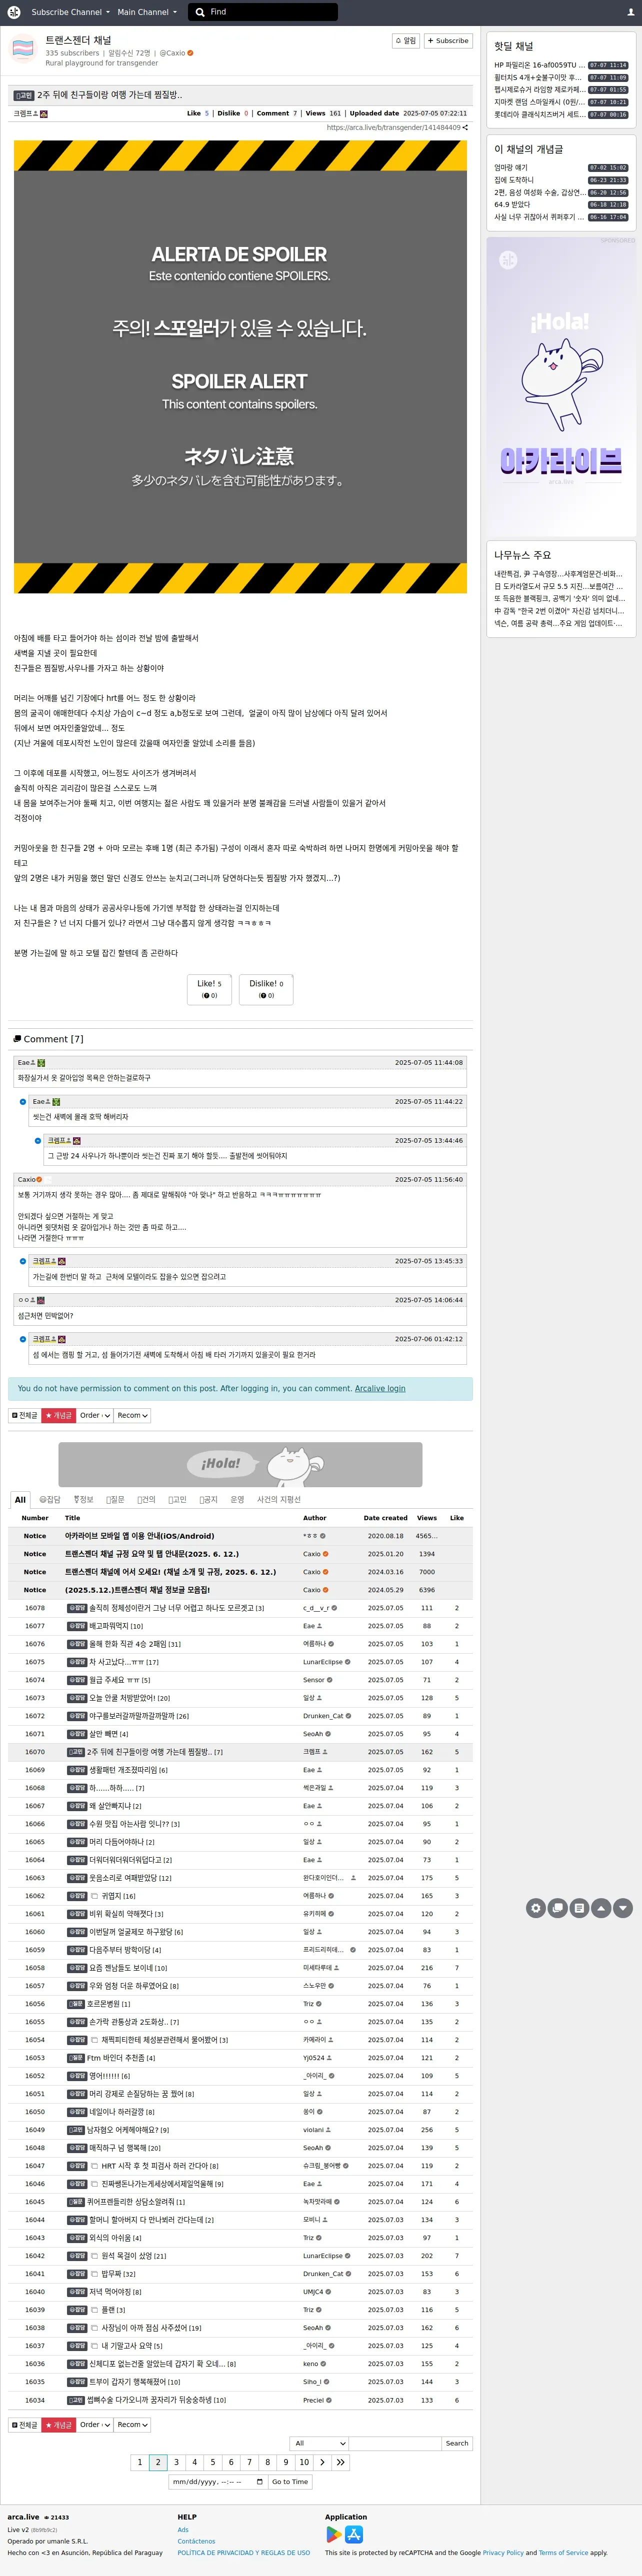Toggle lower 개념글 best-posts filter
Screen dimensions: 642x2576
[58, 2424]
